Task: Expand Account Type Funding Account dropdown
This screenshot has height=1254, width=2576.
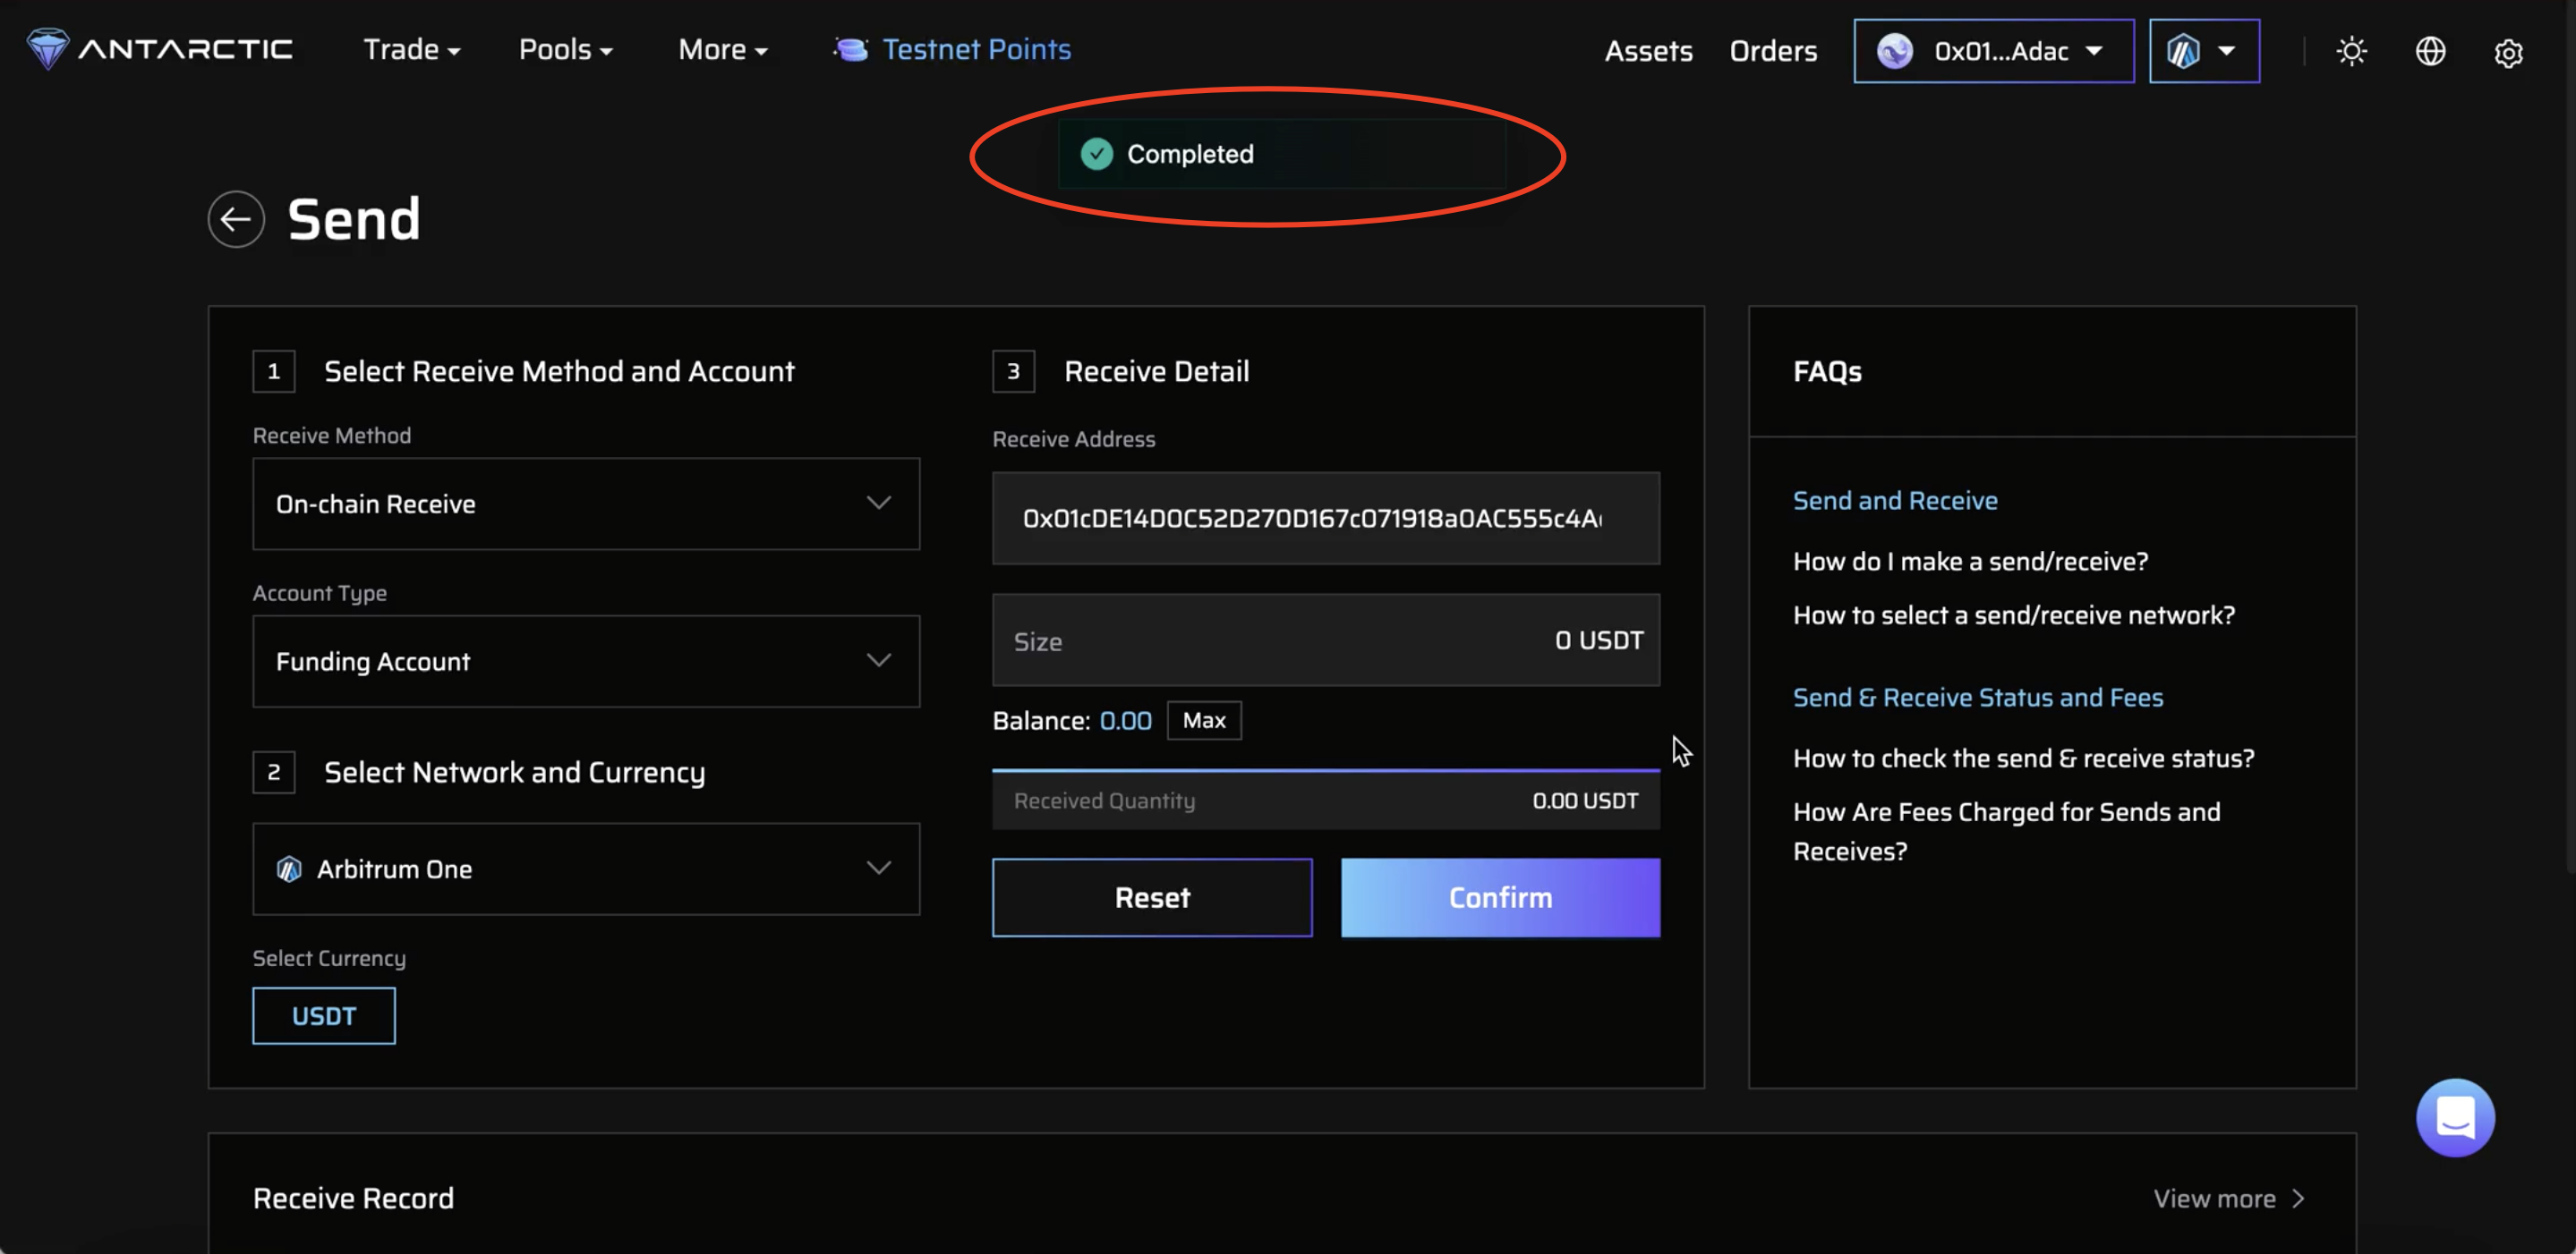Action: [586, 662]
